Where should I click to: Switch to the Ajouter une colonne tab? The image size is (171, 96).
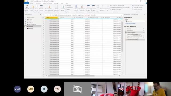(x=47, y=3)
